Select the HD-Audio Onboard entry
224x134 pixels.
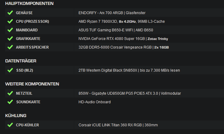[x=95, y=102]
